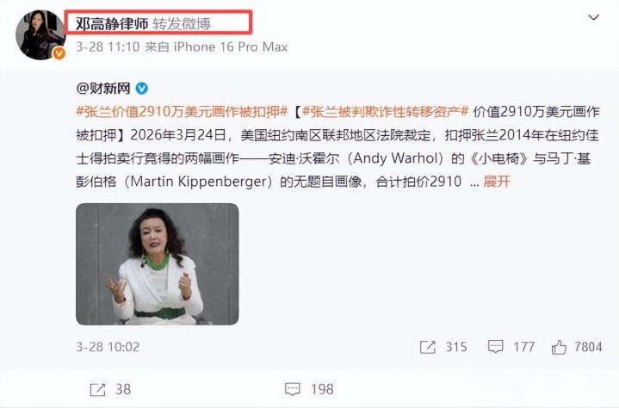Open 邓高静律师 username link
Image resolution: width=619 pixels, height=408 pixels.
point(112,24)
